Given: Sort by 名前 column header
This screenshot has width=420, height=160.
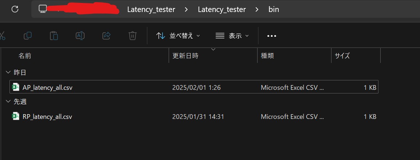Looking at the screenshot, I should click(x=25, y=56).
